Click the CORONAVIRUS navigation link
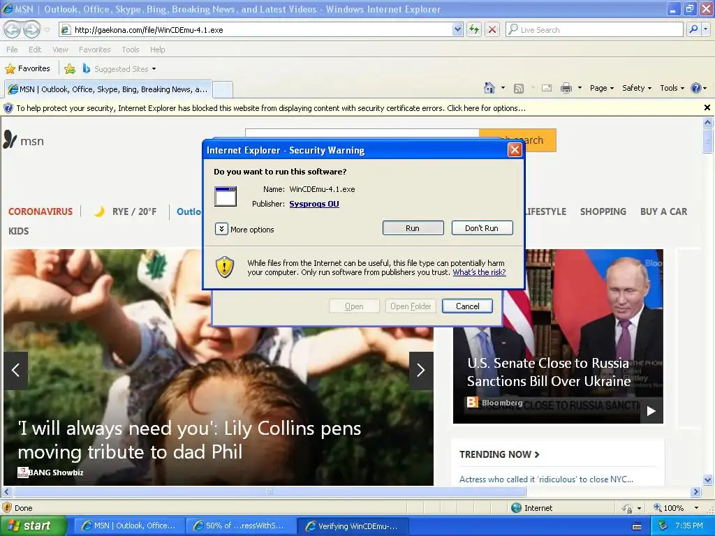715x536 pixels. pyautogui.click(x=40, y=211)
